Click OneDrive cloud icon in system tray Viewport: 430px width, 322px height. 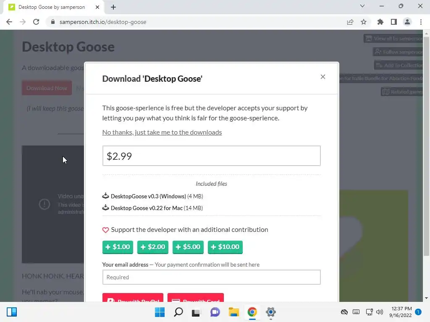tap(344, 312)
